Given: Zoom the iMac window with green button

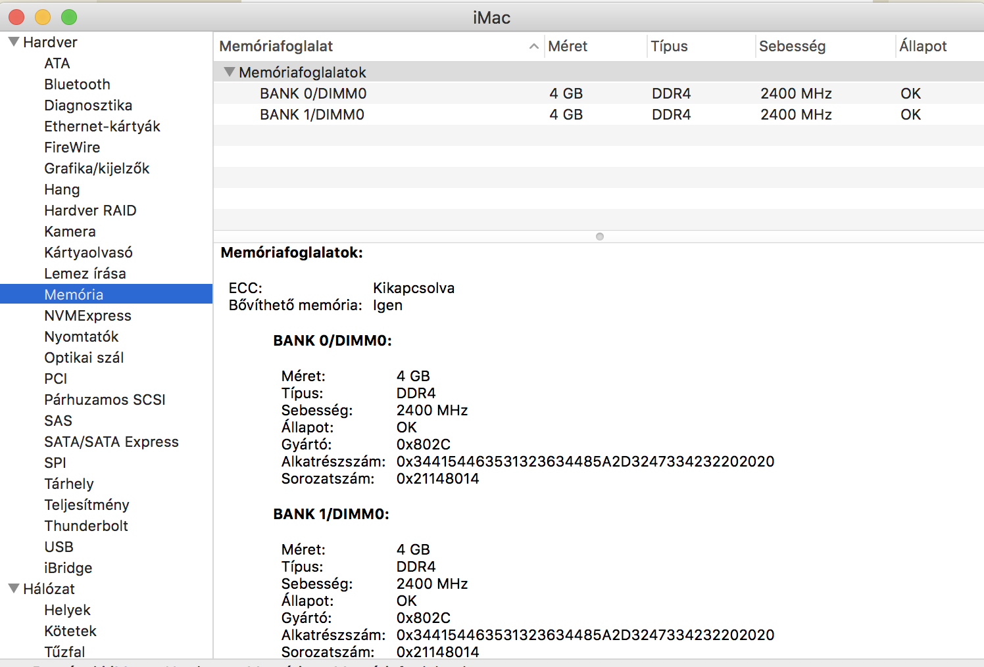Looking at the screenshot, I should [x=69, y=17].
